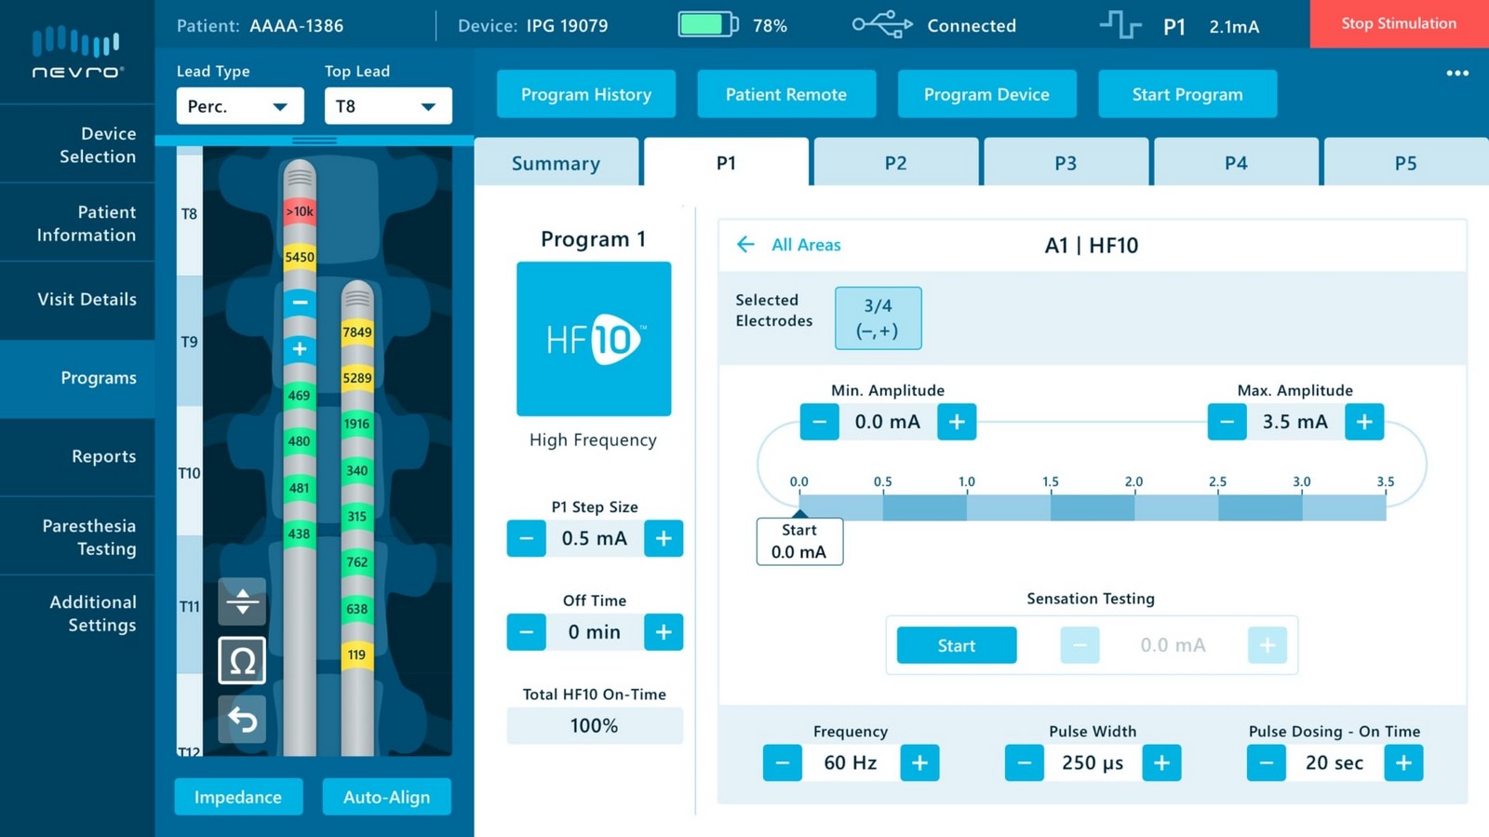Click the Program Device button
Viewport: 1489px width, 837px height.
[x=986, y=94]
